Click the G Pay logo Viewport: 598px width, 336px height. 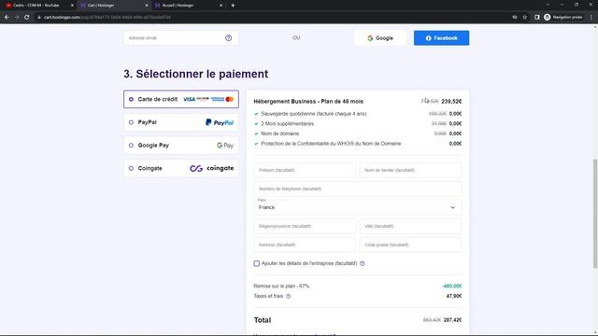click(x=225, y=146)
